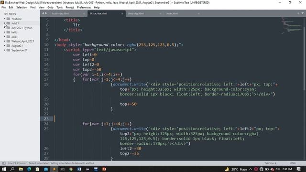The width and height of the screenshot is (306, 172).
Task: Click the minimap code preview
Action: [x=292, y=25]
